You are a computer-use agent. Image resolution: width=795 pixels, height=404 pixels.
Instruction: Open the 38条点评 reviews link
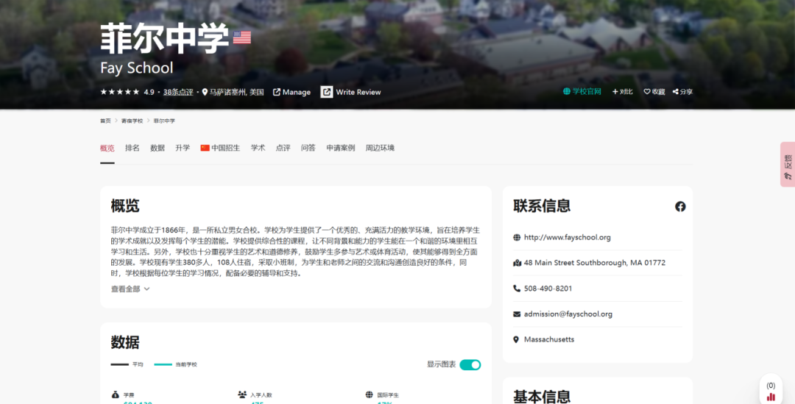click(x=178, y=92)
